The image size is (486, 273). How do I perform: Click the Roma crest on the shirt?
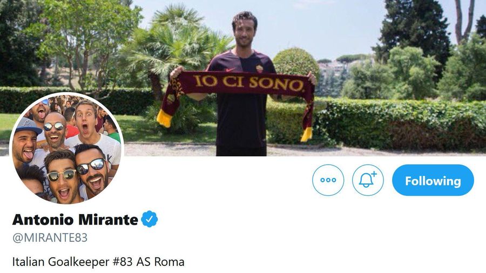pyautogui.click(x=259, y=69)
